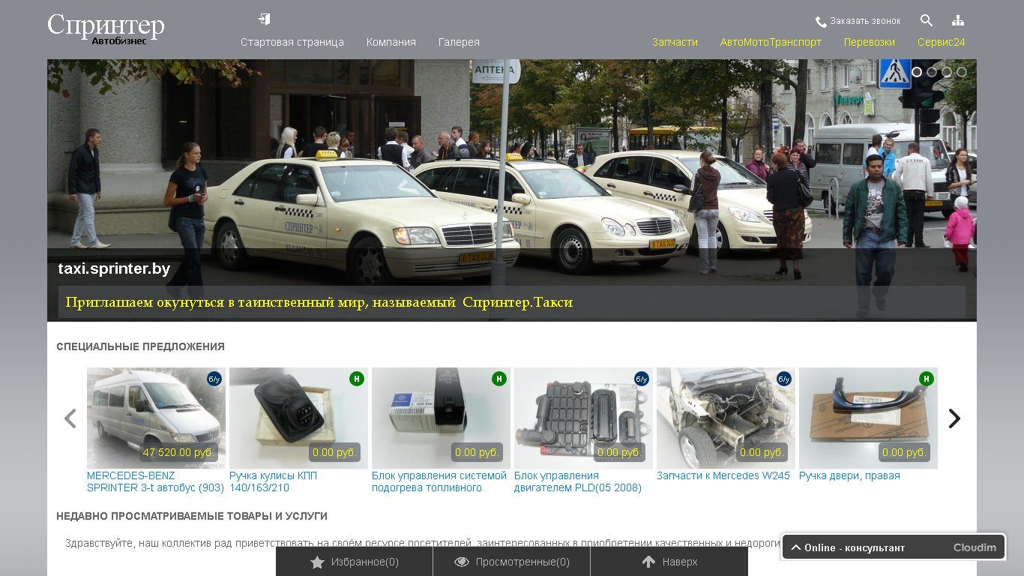This screenshot has height=576, width=1024.
Task: Open the АвтоМотоТранспорт section
Action: (x=771, y=42)
